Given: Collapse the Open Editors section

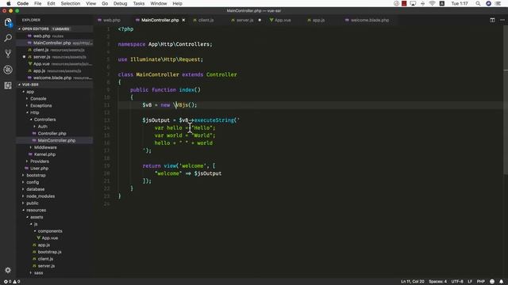Looking at the screenshot, I should (x=55, y=28).
